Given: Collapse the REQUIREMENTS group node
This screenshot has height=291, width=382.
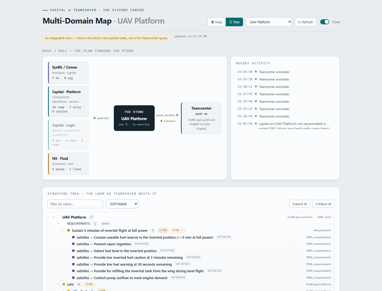Looking at the screenshot, I should tap(58, 224).
